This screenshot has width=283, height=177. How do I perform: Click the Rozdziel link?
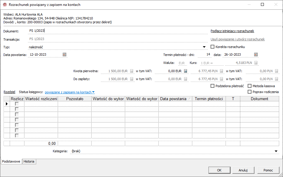(x=9, y=92)
